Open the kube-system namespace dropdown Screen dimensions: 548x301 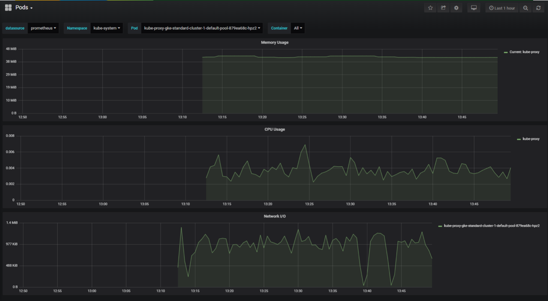click(x=107, y=28)
